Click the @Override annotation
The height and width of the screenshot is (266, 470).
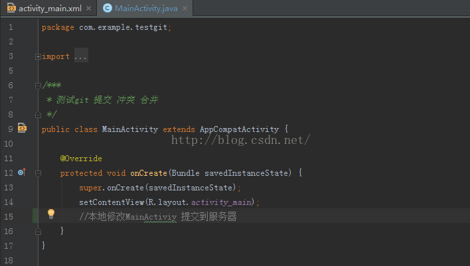pos(81,158)
